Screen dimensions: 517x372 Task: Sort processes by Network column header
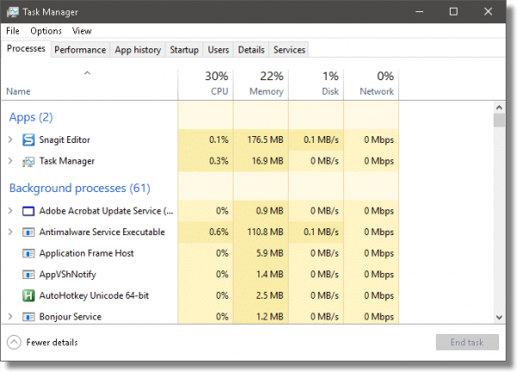(x=371, y=84)
